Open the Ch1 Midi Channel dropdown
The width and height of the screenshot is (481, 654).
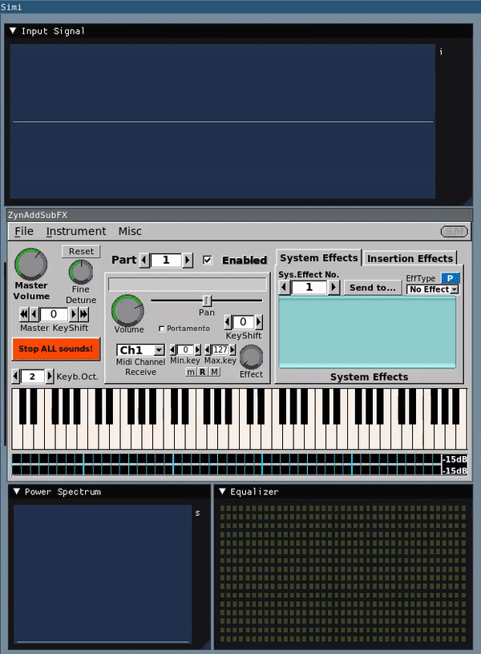click(140, 350)
